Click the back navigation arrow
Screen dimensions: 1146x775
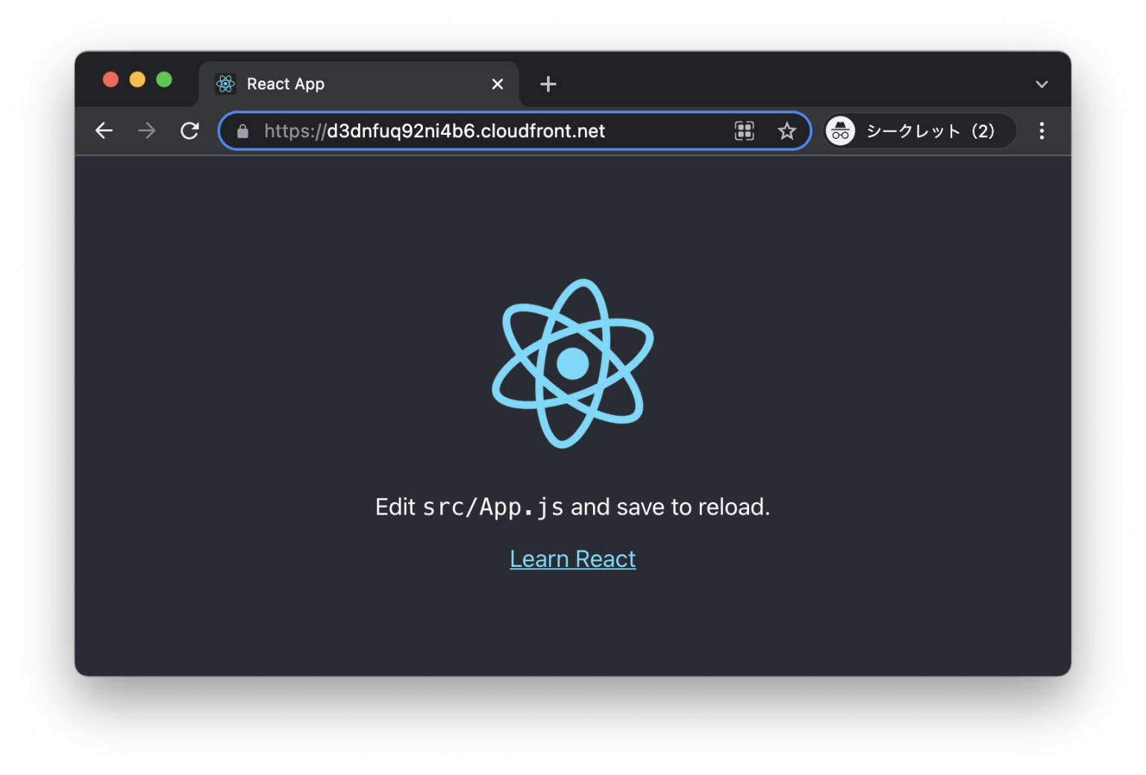pos(104,131)
